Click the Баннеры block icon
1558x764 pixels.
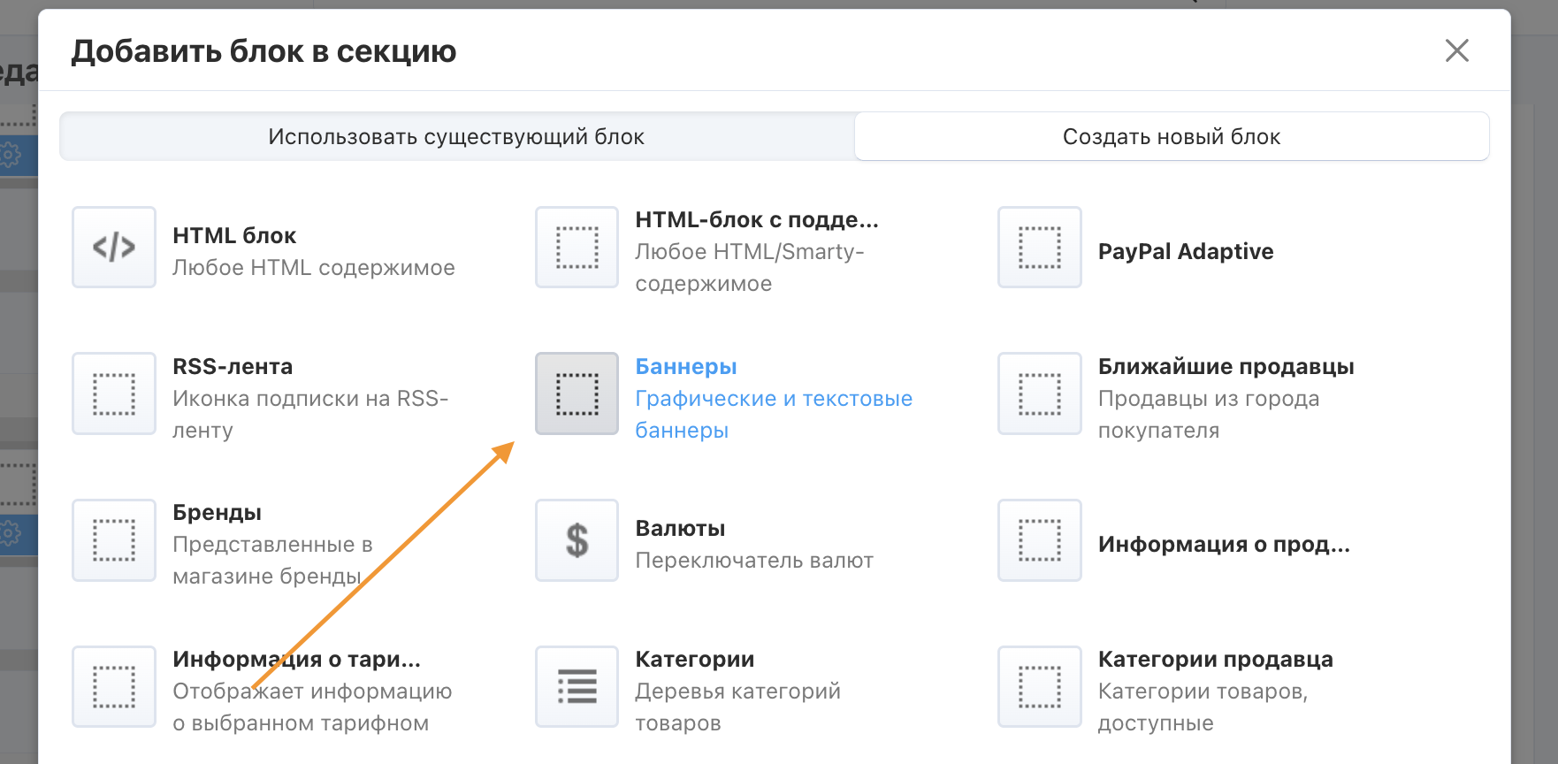[577, 394]
